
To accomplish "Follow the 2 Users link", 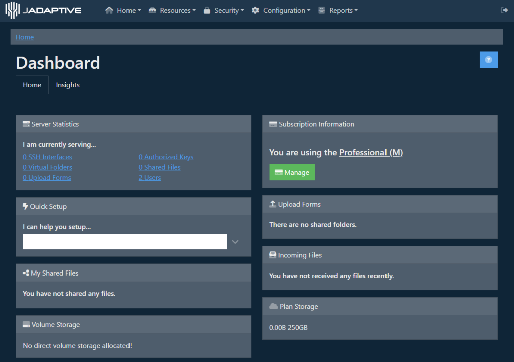I will (x=149, y=177).
